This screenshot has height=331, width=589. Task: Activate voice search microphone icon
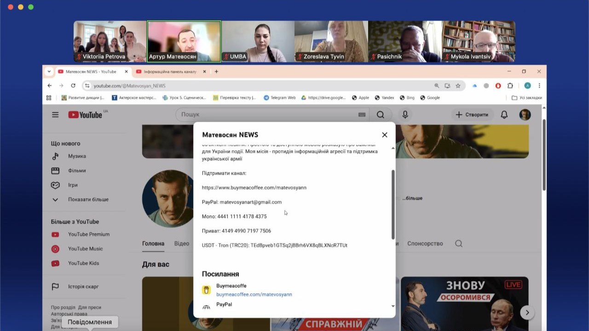coord(405,114)
